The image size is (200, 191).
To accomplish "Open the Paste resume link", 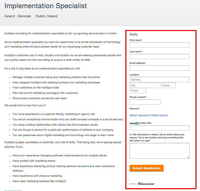I will [x=159, y=115].
